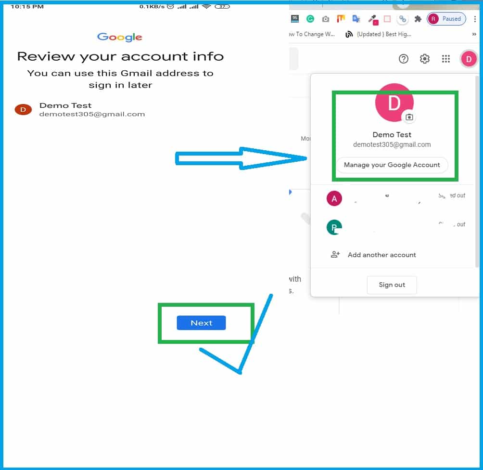483x470 pixels.
Task: Open the Google apps grid launcher
Action: [x=445, y=59]
